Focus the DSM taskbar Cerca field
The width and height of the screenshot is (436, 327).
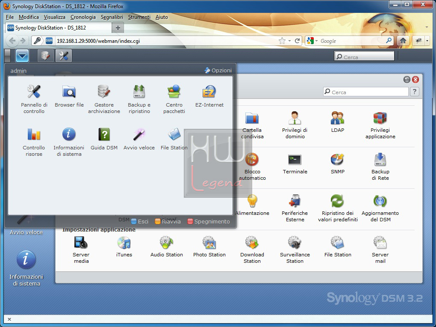coord(364,56)
